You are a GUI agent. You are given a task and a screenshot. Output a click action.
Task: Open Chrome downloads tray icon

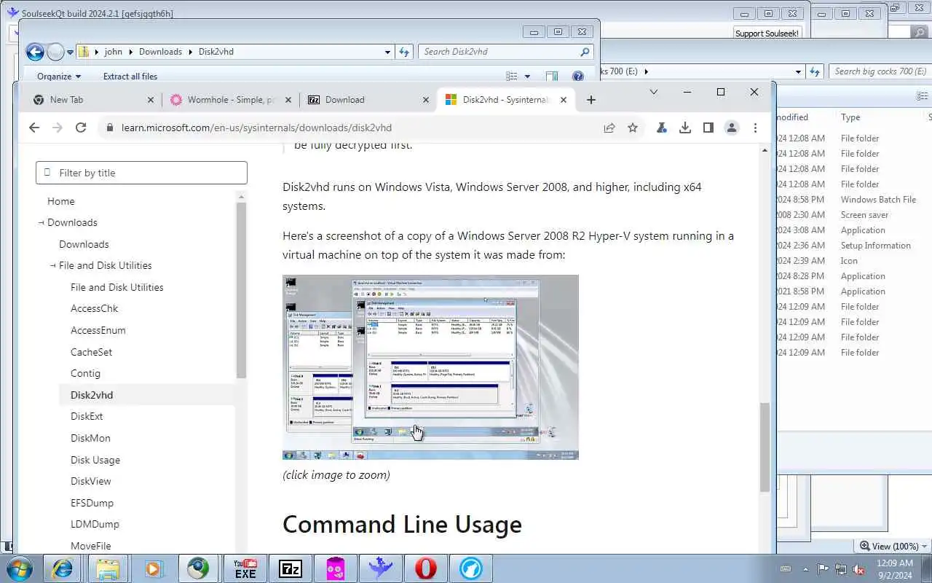tap(685, 128)
